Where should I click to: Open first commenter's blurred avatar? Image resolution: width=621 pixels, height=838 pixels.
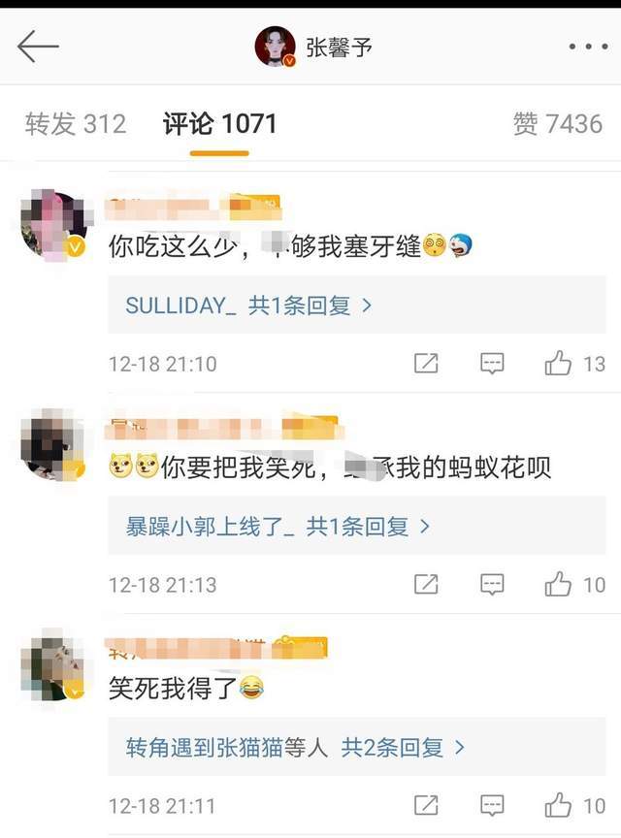pyautogui.click(x=53, y=224)
